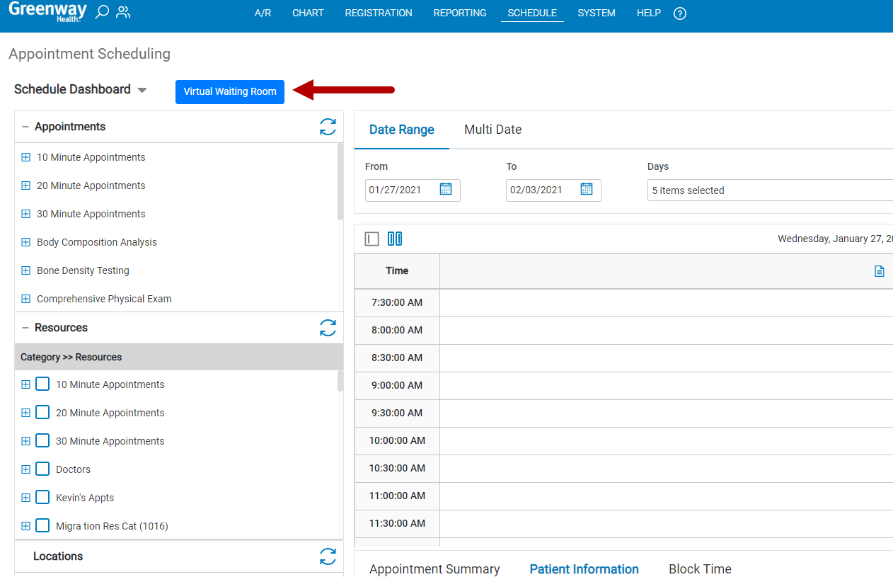The height and width of the screenshot is (577, 893).
Task: Expand 20 Minute Appointments in Resources tree
Action: (26, 413)
